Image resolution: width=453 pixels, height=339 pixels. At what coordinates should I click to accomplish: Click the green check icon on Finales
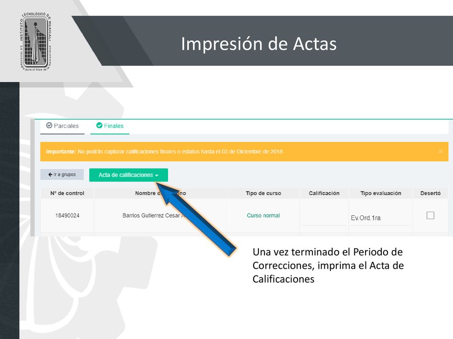click(99, 125)
